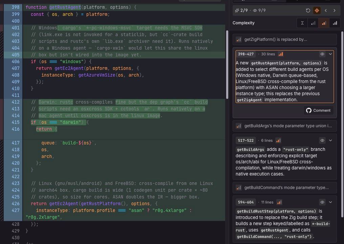Click the code editor vertical scrollbar
The height and width of the screenshot is (244, 344).
point(227,65)
